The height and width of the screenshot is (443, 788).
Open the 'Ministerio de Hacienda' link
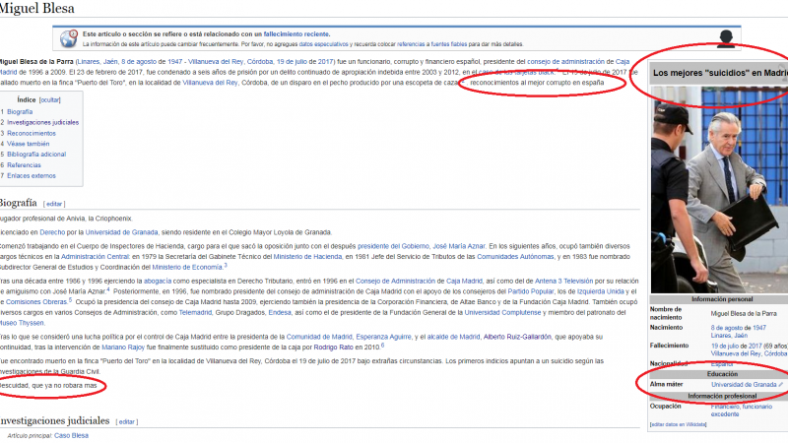[x=307, y=257]
